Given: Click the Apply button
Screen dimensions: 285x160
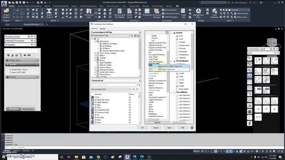Looking at the screenshot, I should pos(169,128).
